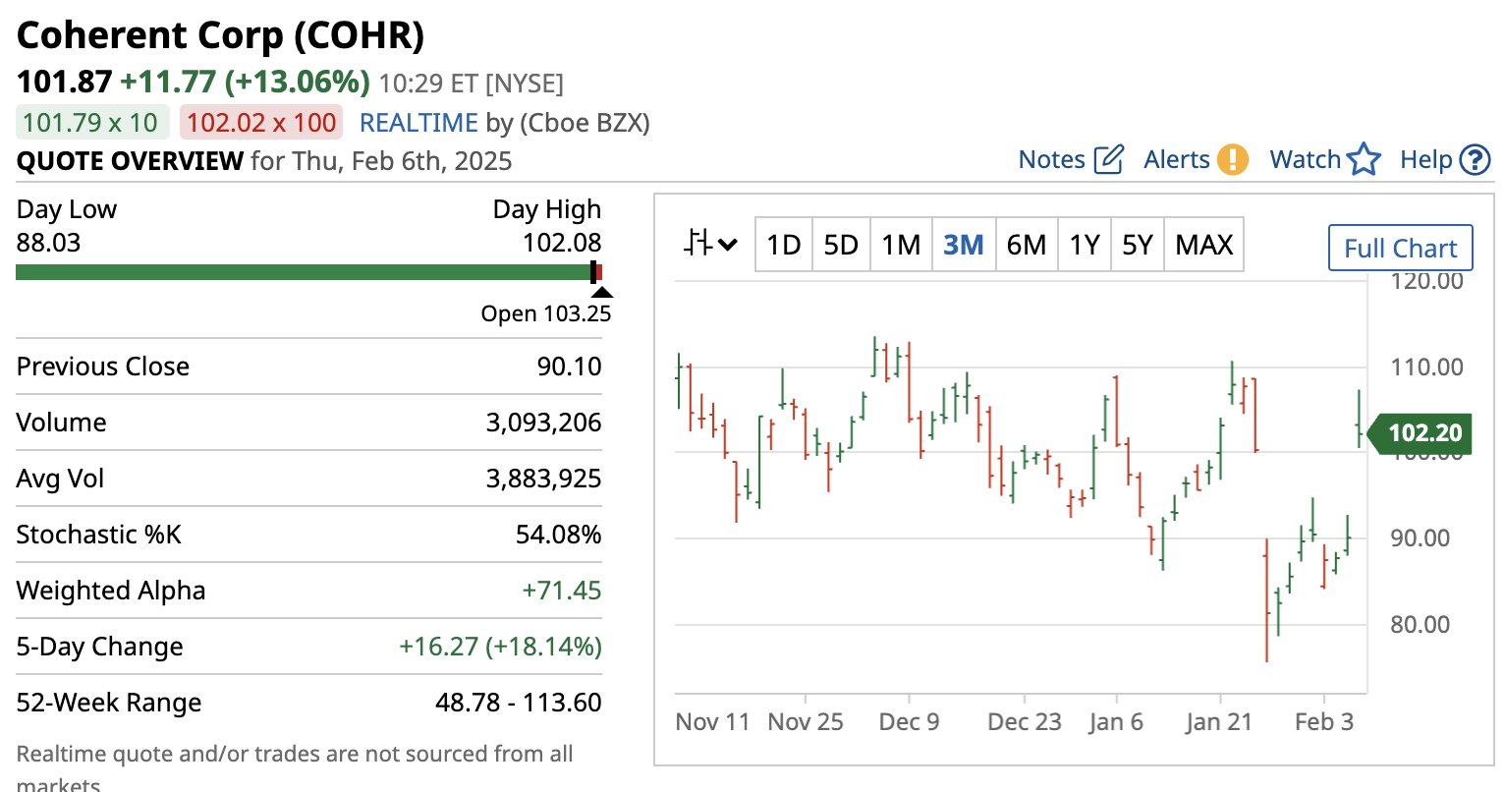Click the Previous Close value 90.10
Viewport: 1505px width, 792px height.
tap(569, 367)
